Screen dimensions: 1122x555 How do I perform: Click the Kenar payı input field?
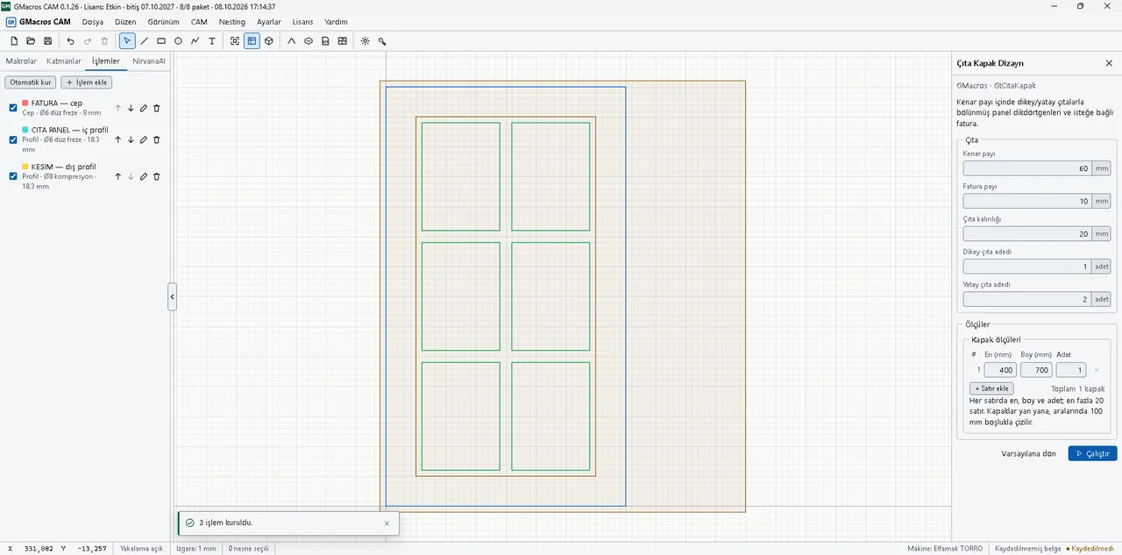pos(1026,168)
